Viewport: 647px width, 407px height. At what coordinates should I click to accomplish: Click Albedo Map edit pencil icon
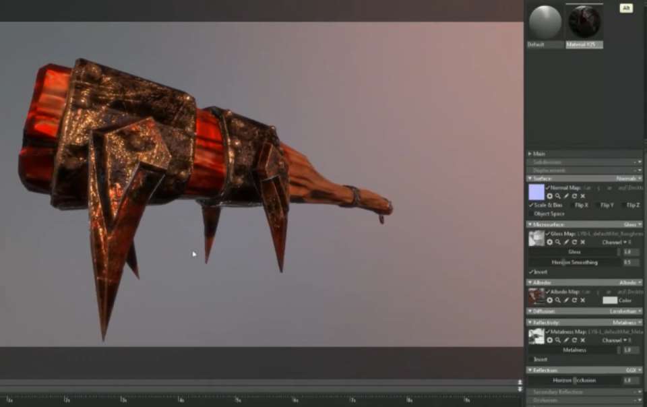tap(566, 301)
